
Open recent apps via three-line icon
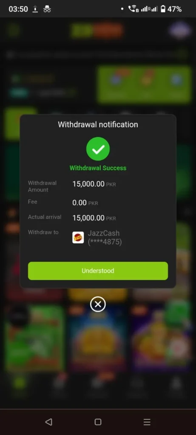click(x=147, y=422)
